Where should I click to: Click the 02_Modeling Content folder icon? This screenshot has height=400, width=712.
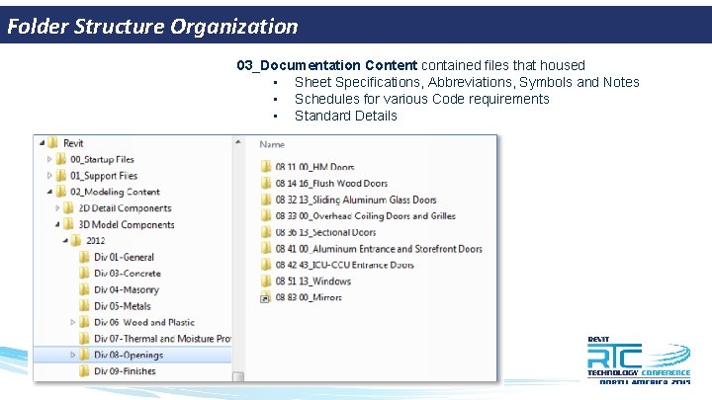(61, 192)
